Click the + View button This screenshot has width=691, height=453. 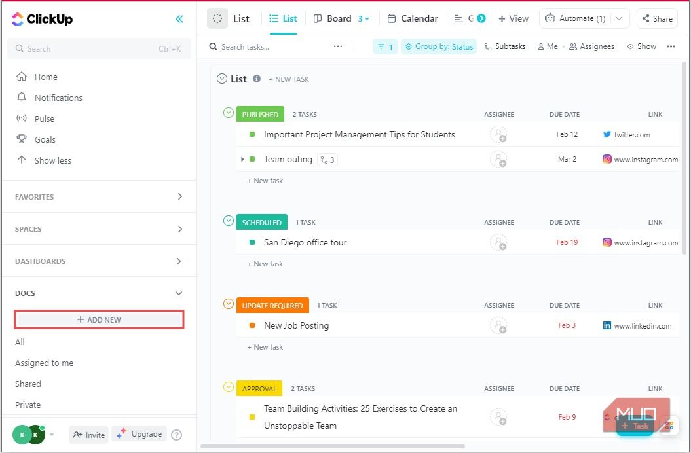514,18
